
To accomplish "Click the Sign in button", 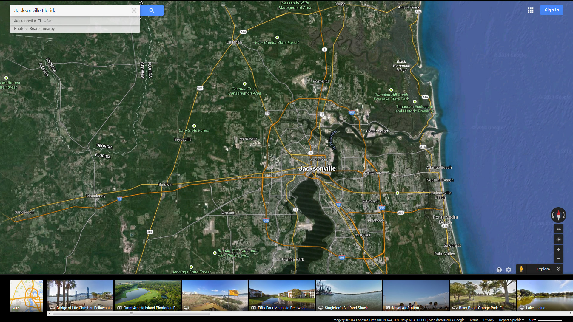I will pyautogui.click(x=552, y=10).
